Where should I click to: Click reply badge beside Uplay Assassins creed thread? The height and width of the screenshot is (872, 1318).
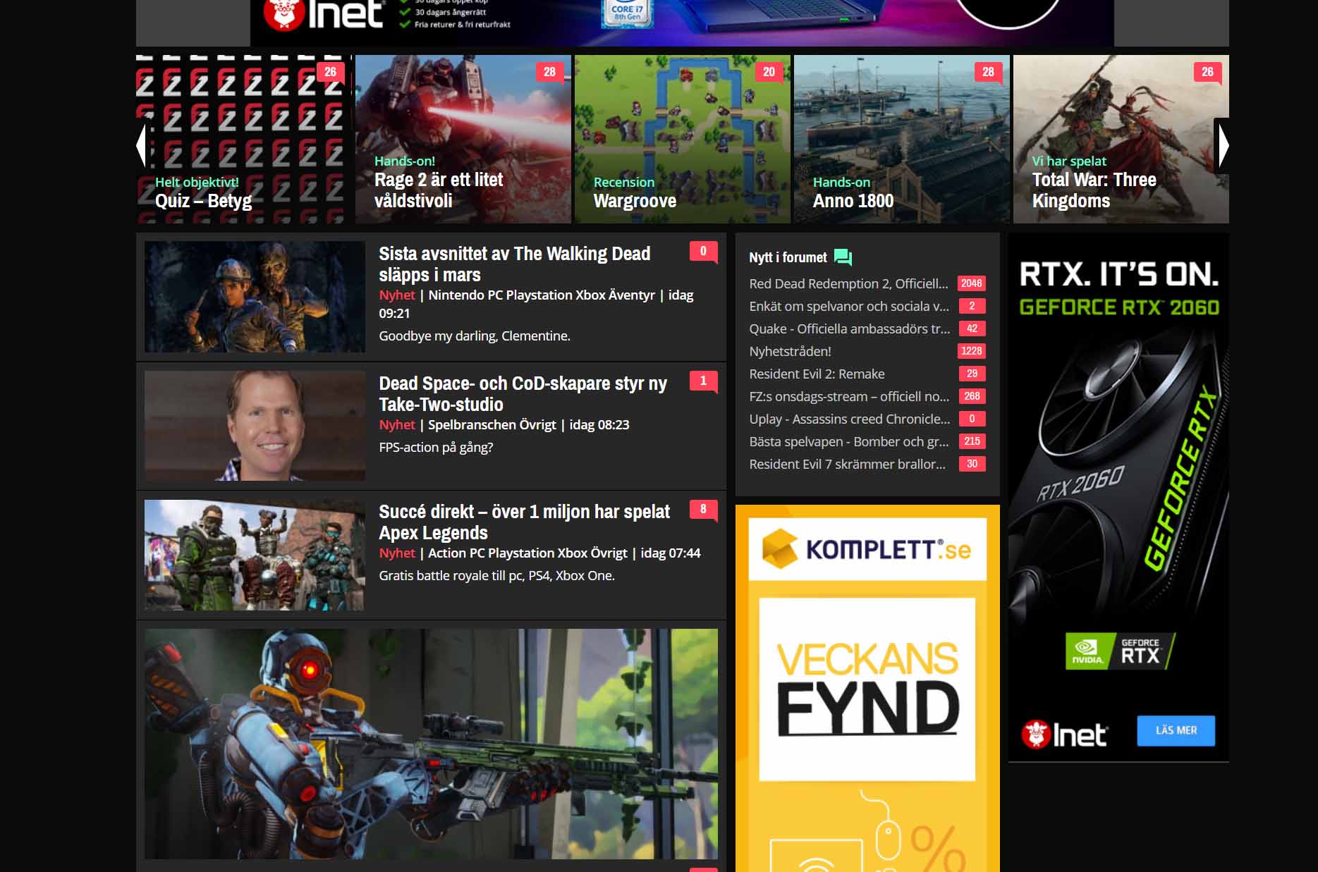(x=972, y=419)
